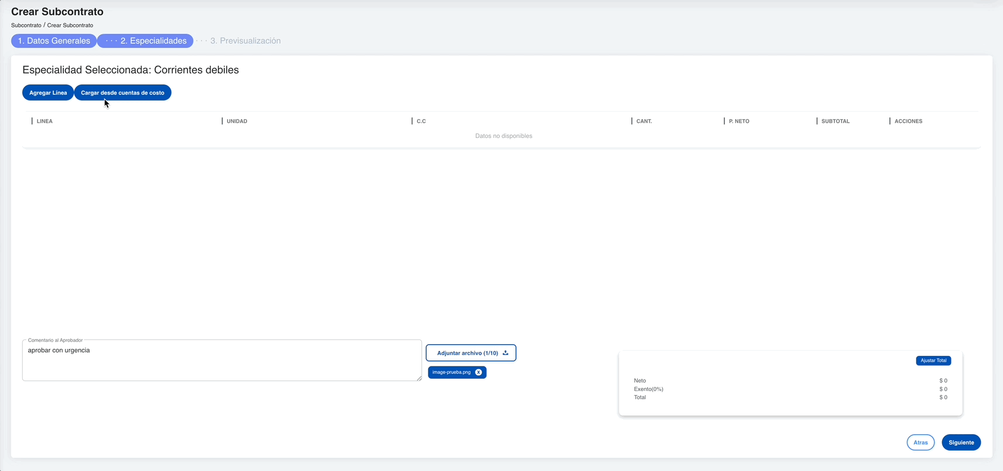Click the CANT. column header
The height and width of the screenshot is (471, 1003).
(x=644, y=121)
